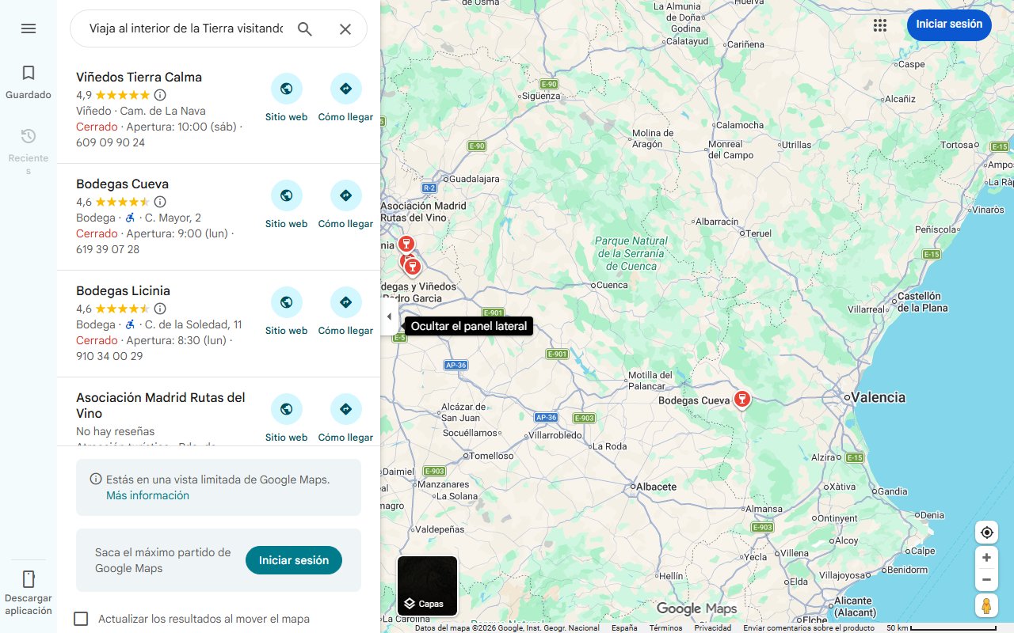Center map on your location
1014x633 pixels.
(986, 533)
